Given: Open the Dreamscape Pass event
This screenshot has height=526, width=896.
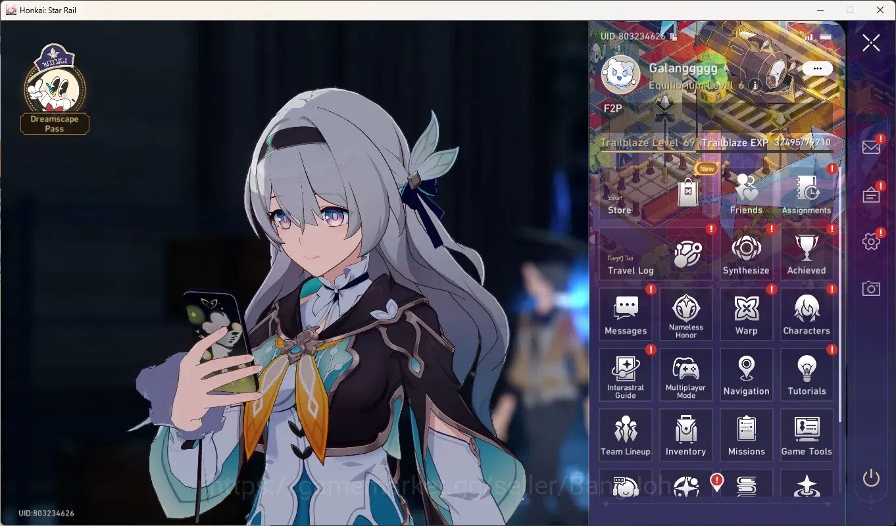Looking at the screenshot, I should coord(55,89).
